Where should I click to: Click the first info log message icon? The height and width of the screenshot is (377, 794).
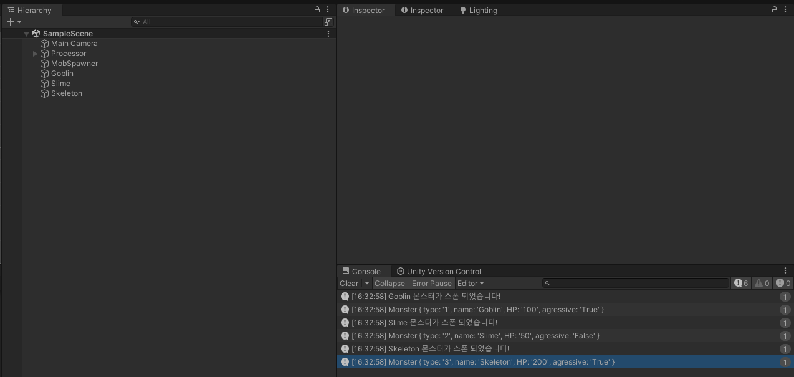[x=345, y=296]
